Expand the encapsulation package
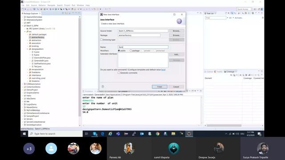This screenshot has height=160, width=285. point(28,69)
